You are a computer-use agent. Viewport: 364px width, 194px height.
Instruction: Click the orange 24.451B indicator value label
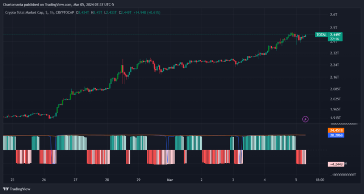(x=336, y=131)
